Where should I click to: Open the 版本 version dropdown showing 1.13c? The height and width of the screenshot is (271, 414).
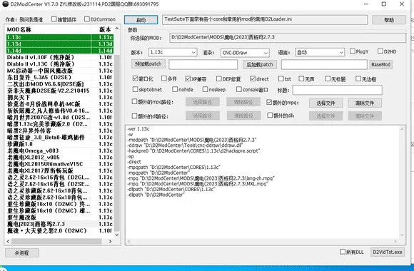(173, 52)
